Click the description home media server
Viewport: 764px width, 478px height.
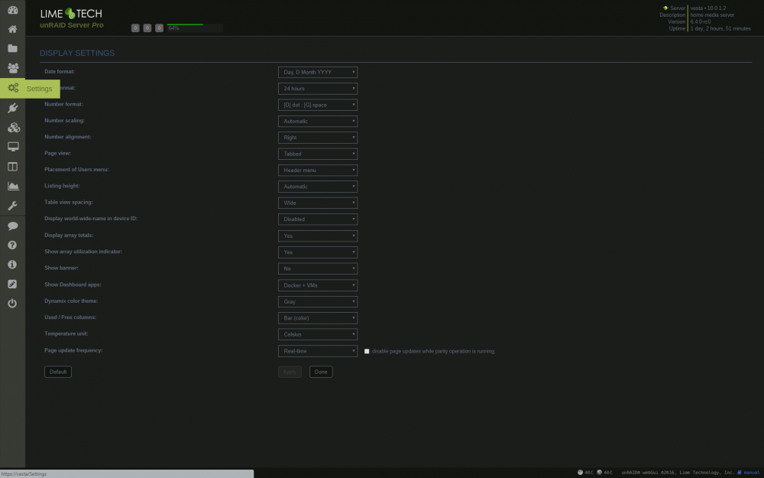click(x=712, y=15)
